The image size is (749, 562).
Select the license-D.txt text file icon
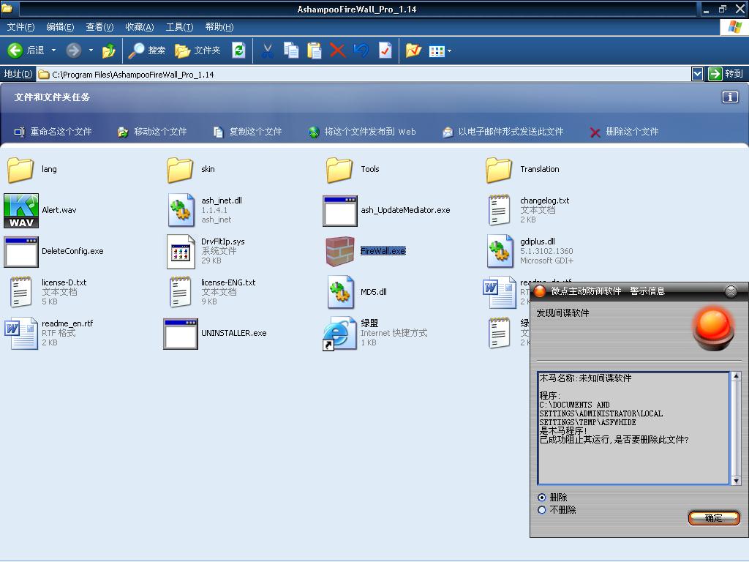pos(20,293)
